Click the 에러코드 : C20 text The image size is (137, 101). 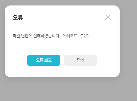click(75, 36)
